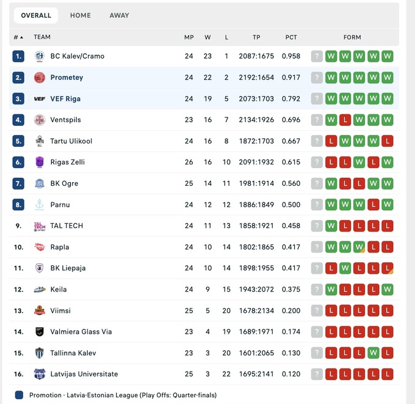Sort table by W column header
415x404 pixels.
click(x=208, y=37)
